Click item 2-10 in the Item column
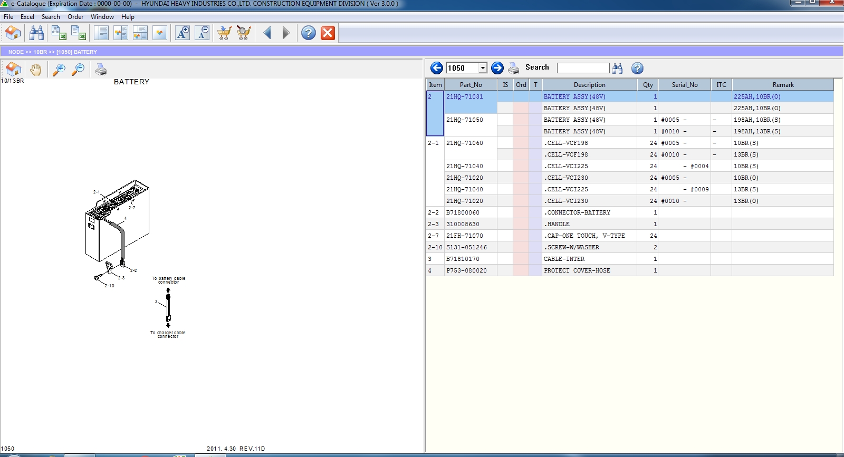844x457 pixels. [435, 247]
